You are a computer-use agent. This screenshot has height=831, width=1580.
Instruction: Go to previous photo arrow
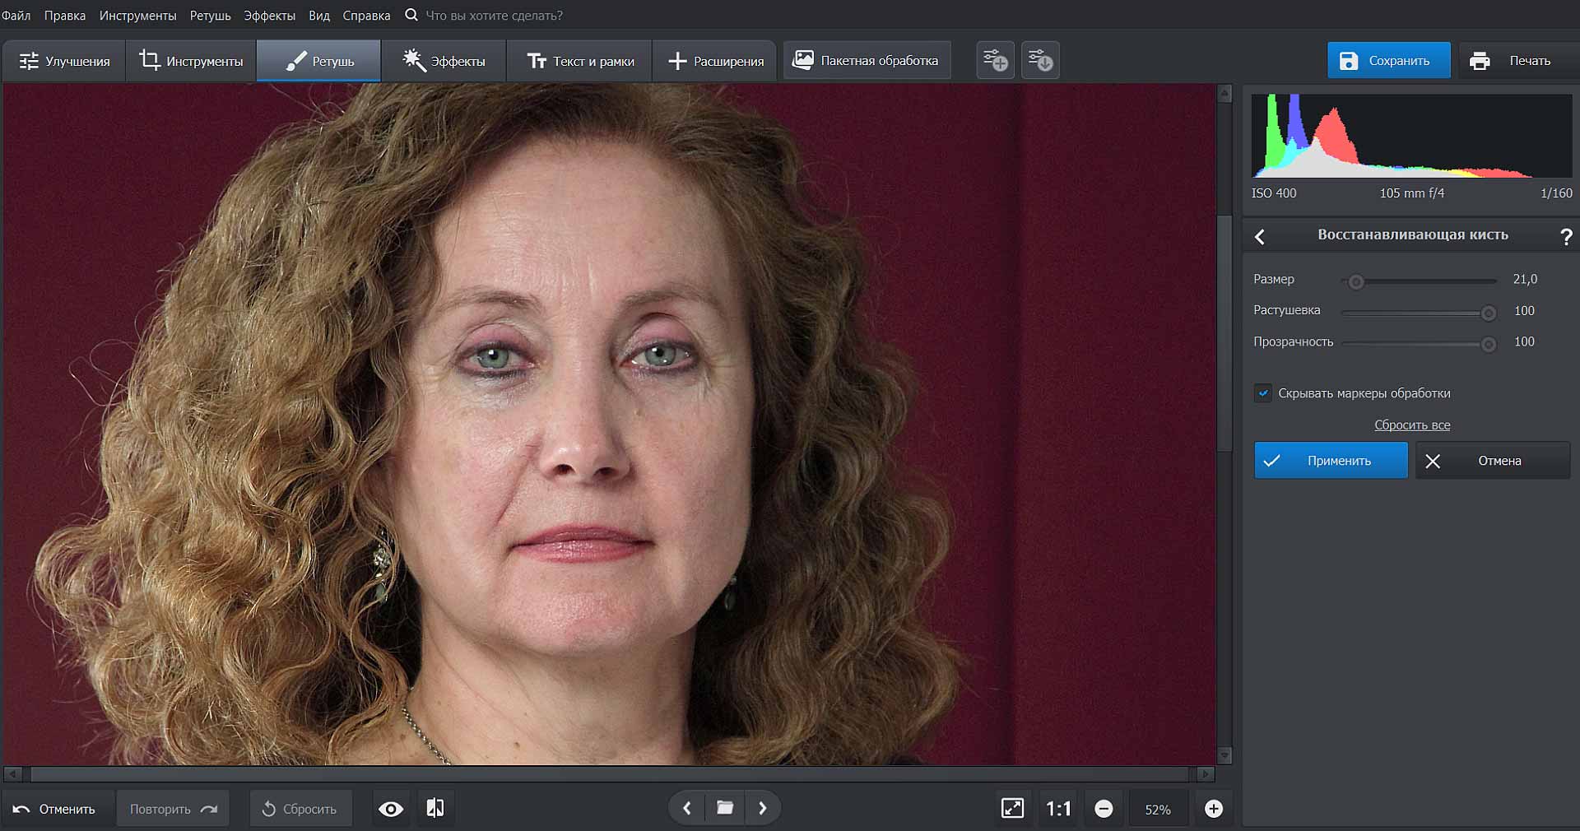[687, 808]
